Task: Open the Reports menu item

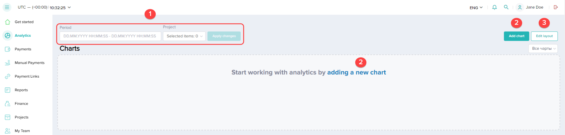Action: tap(21, 90)
